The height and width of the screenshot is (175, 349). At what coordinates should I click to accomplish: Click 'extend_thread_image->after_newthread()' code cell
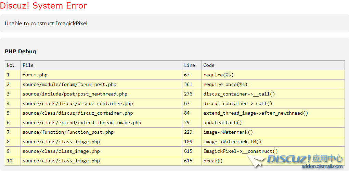273,113
